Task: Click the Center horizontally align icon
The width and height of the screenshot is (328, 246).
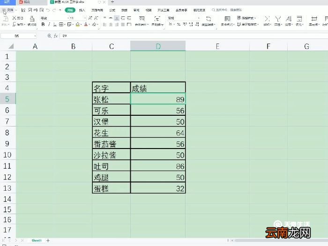Action: [x=111, y=24]
